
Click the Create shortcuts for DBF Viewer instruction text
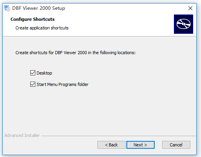point(75,53)
